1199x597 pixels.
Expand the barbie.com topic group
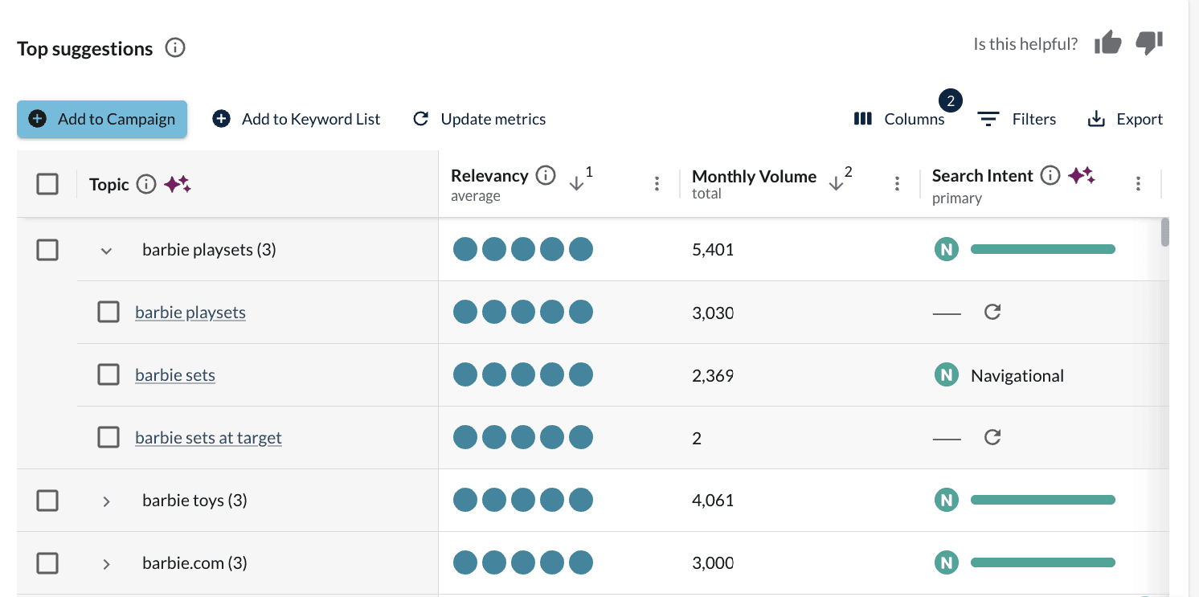point(106,563)
